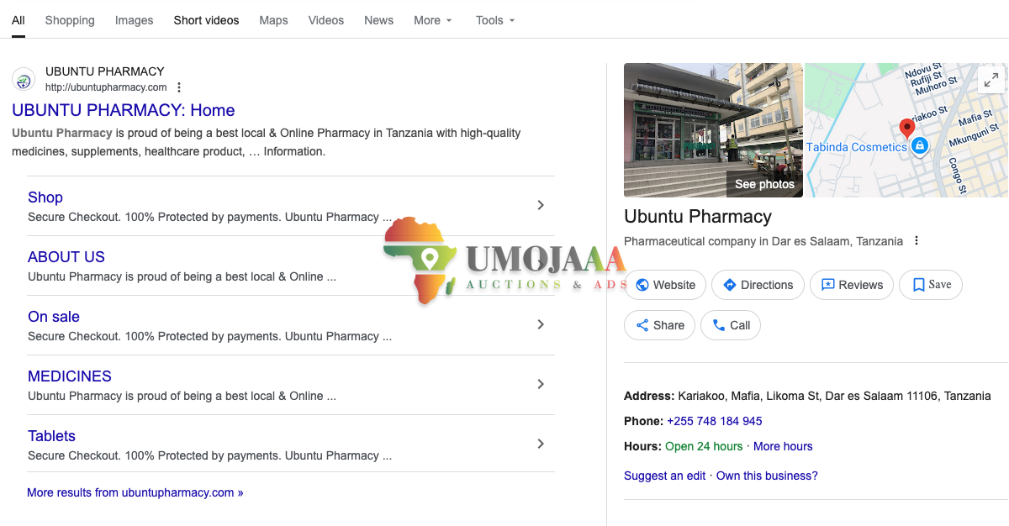Open the MEDICINES sitelink
The image size is (1009, 526).
point(70,376)
